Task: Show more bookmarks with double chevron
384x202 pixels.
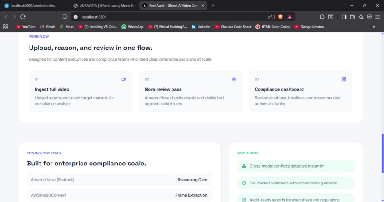Action: (x=374, y=27)
